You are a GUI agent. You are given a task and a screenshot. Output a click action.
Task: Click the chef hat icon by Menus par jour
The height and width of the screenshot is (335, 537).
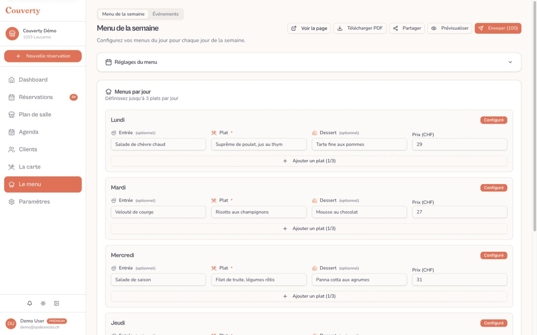[x=108, y=92]
